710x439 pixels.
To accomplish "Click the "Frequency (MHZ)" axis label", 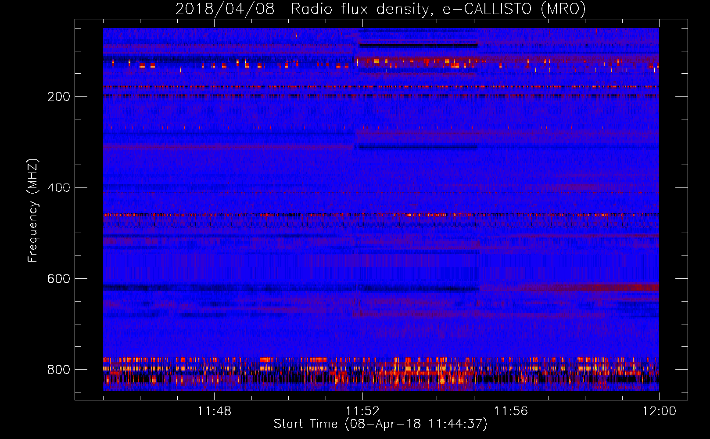I will pyautogui.click(x=33, y=210).
